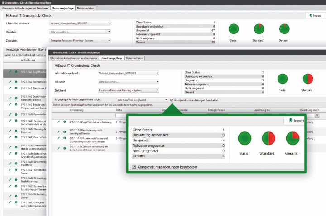Click info icon for SYS.1.1.A16 Sichere Installation
This screenshot has width=326, height=216.
click(65, 138)
